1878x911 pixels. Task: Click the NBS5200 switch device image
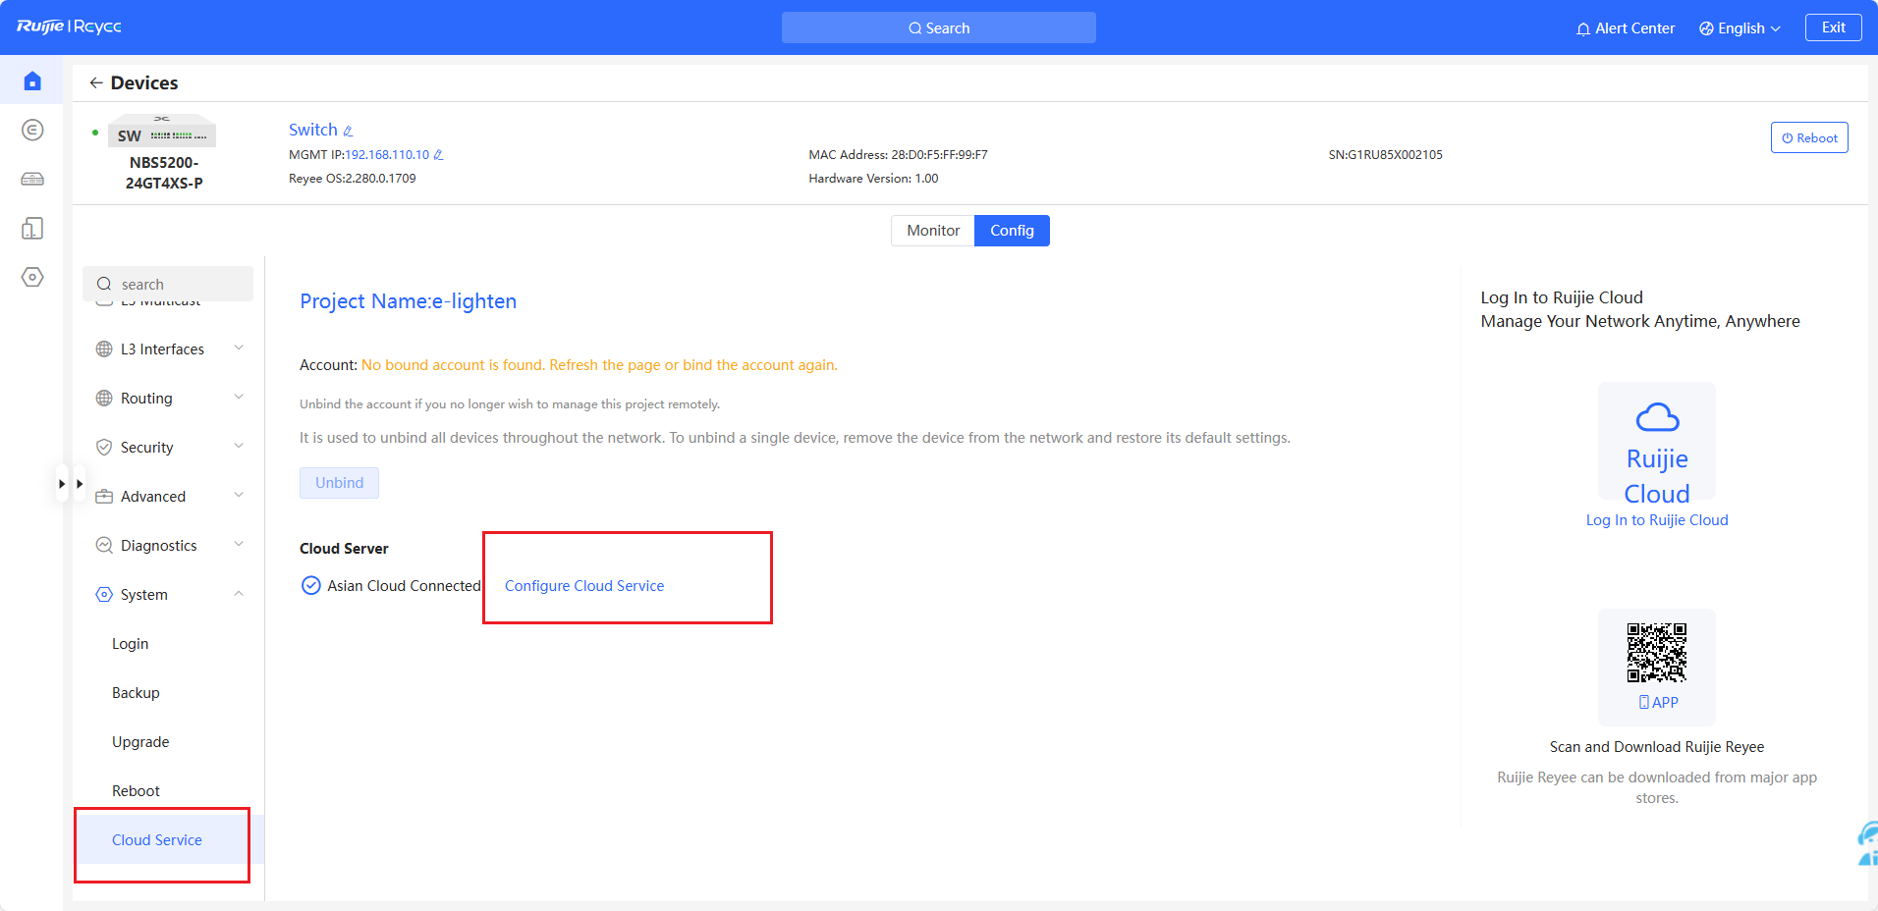163,133
